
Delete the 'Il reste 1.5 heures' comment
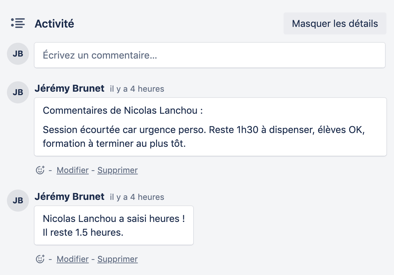point(117,259)
